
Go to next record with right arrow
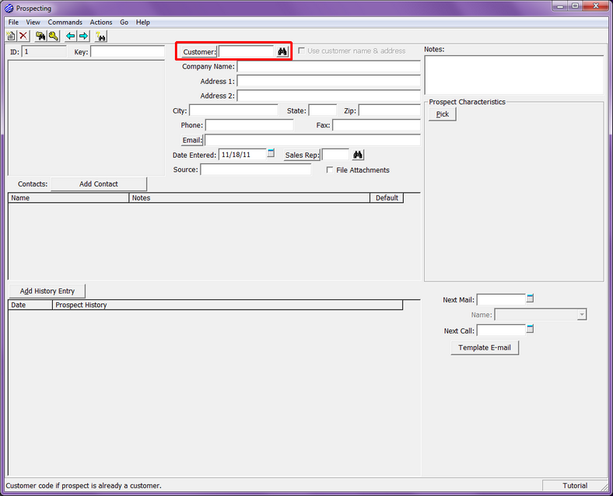[x=83, y=37]
